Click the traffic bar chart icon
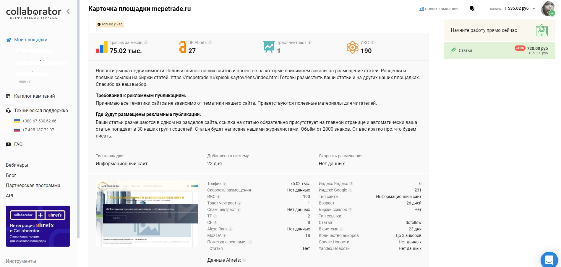This screenshot has height=267, width=561. coord(102,47)
